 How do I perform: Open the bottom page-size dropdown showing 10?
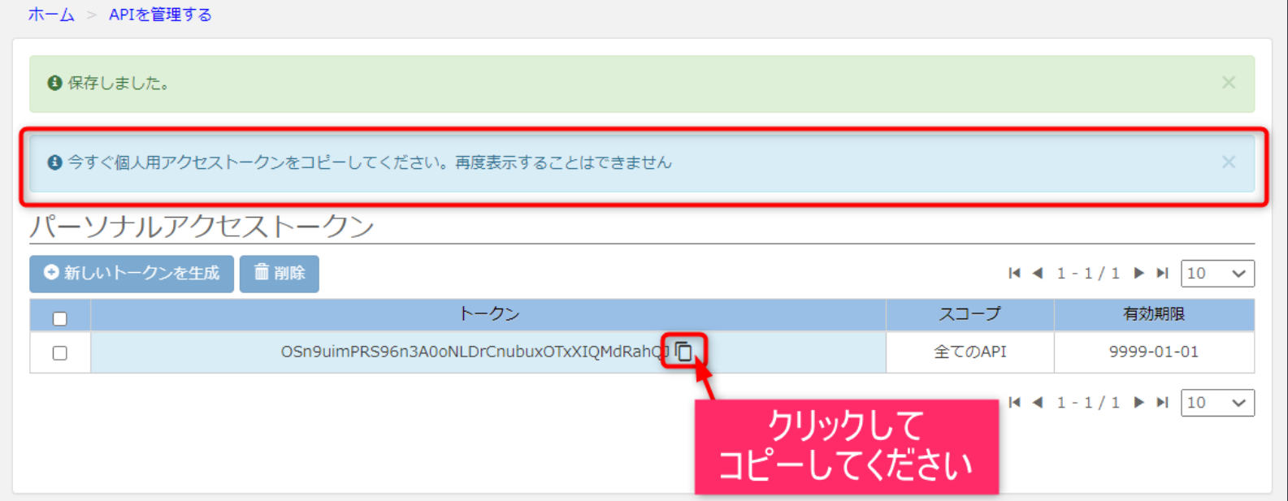1217,403
